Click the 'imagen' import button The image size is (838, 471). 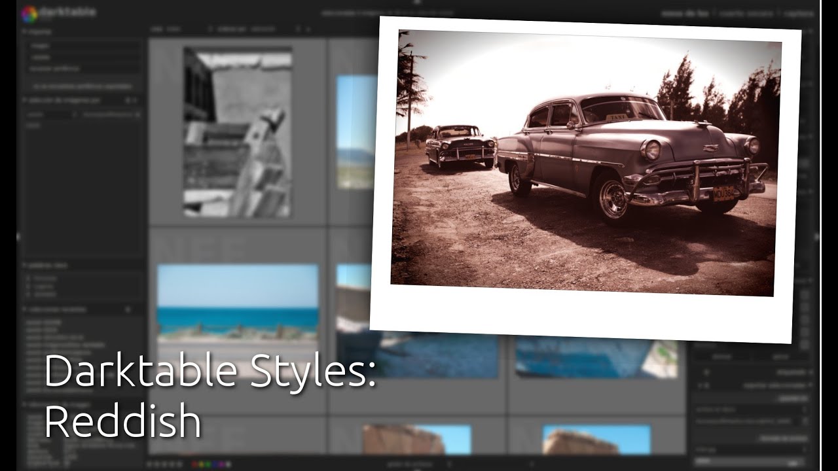click(x=83, y=46)
